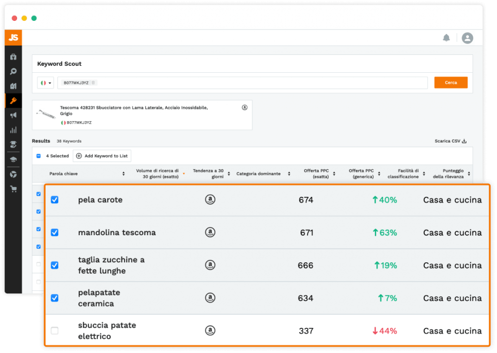Check the sbuccia patate elettrico checkbox
The image size is (497, 353).
tap(54, 331)
